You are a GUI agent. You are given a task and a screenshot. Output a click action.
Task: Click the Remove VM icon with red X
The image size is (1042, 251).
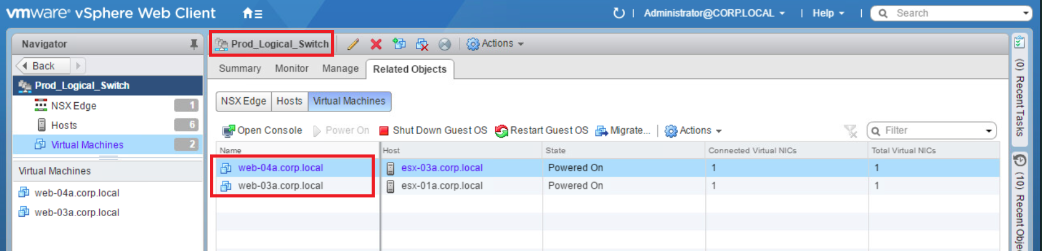(x=422, y=44)
